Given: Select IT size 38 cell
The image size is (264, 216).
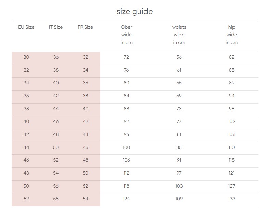Looking at the screenshot, I should (56, 70).
